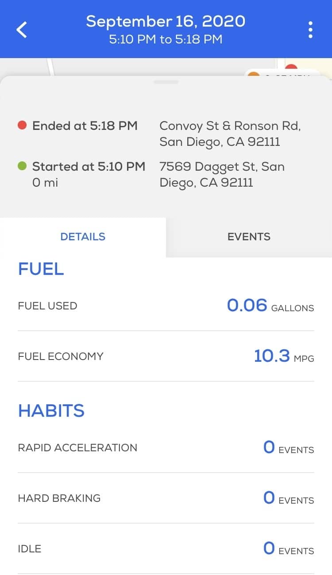Tap the green trip-start marker dot
Screen dimensions: 332x575
[x=22, y=166]
